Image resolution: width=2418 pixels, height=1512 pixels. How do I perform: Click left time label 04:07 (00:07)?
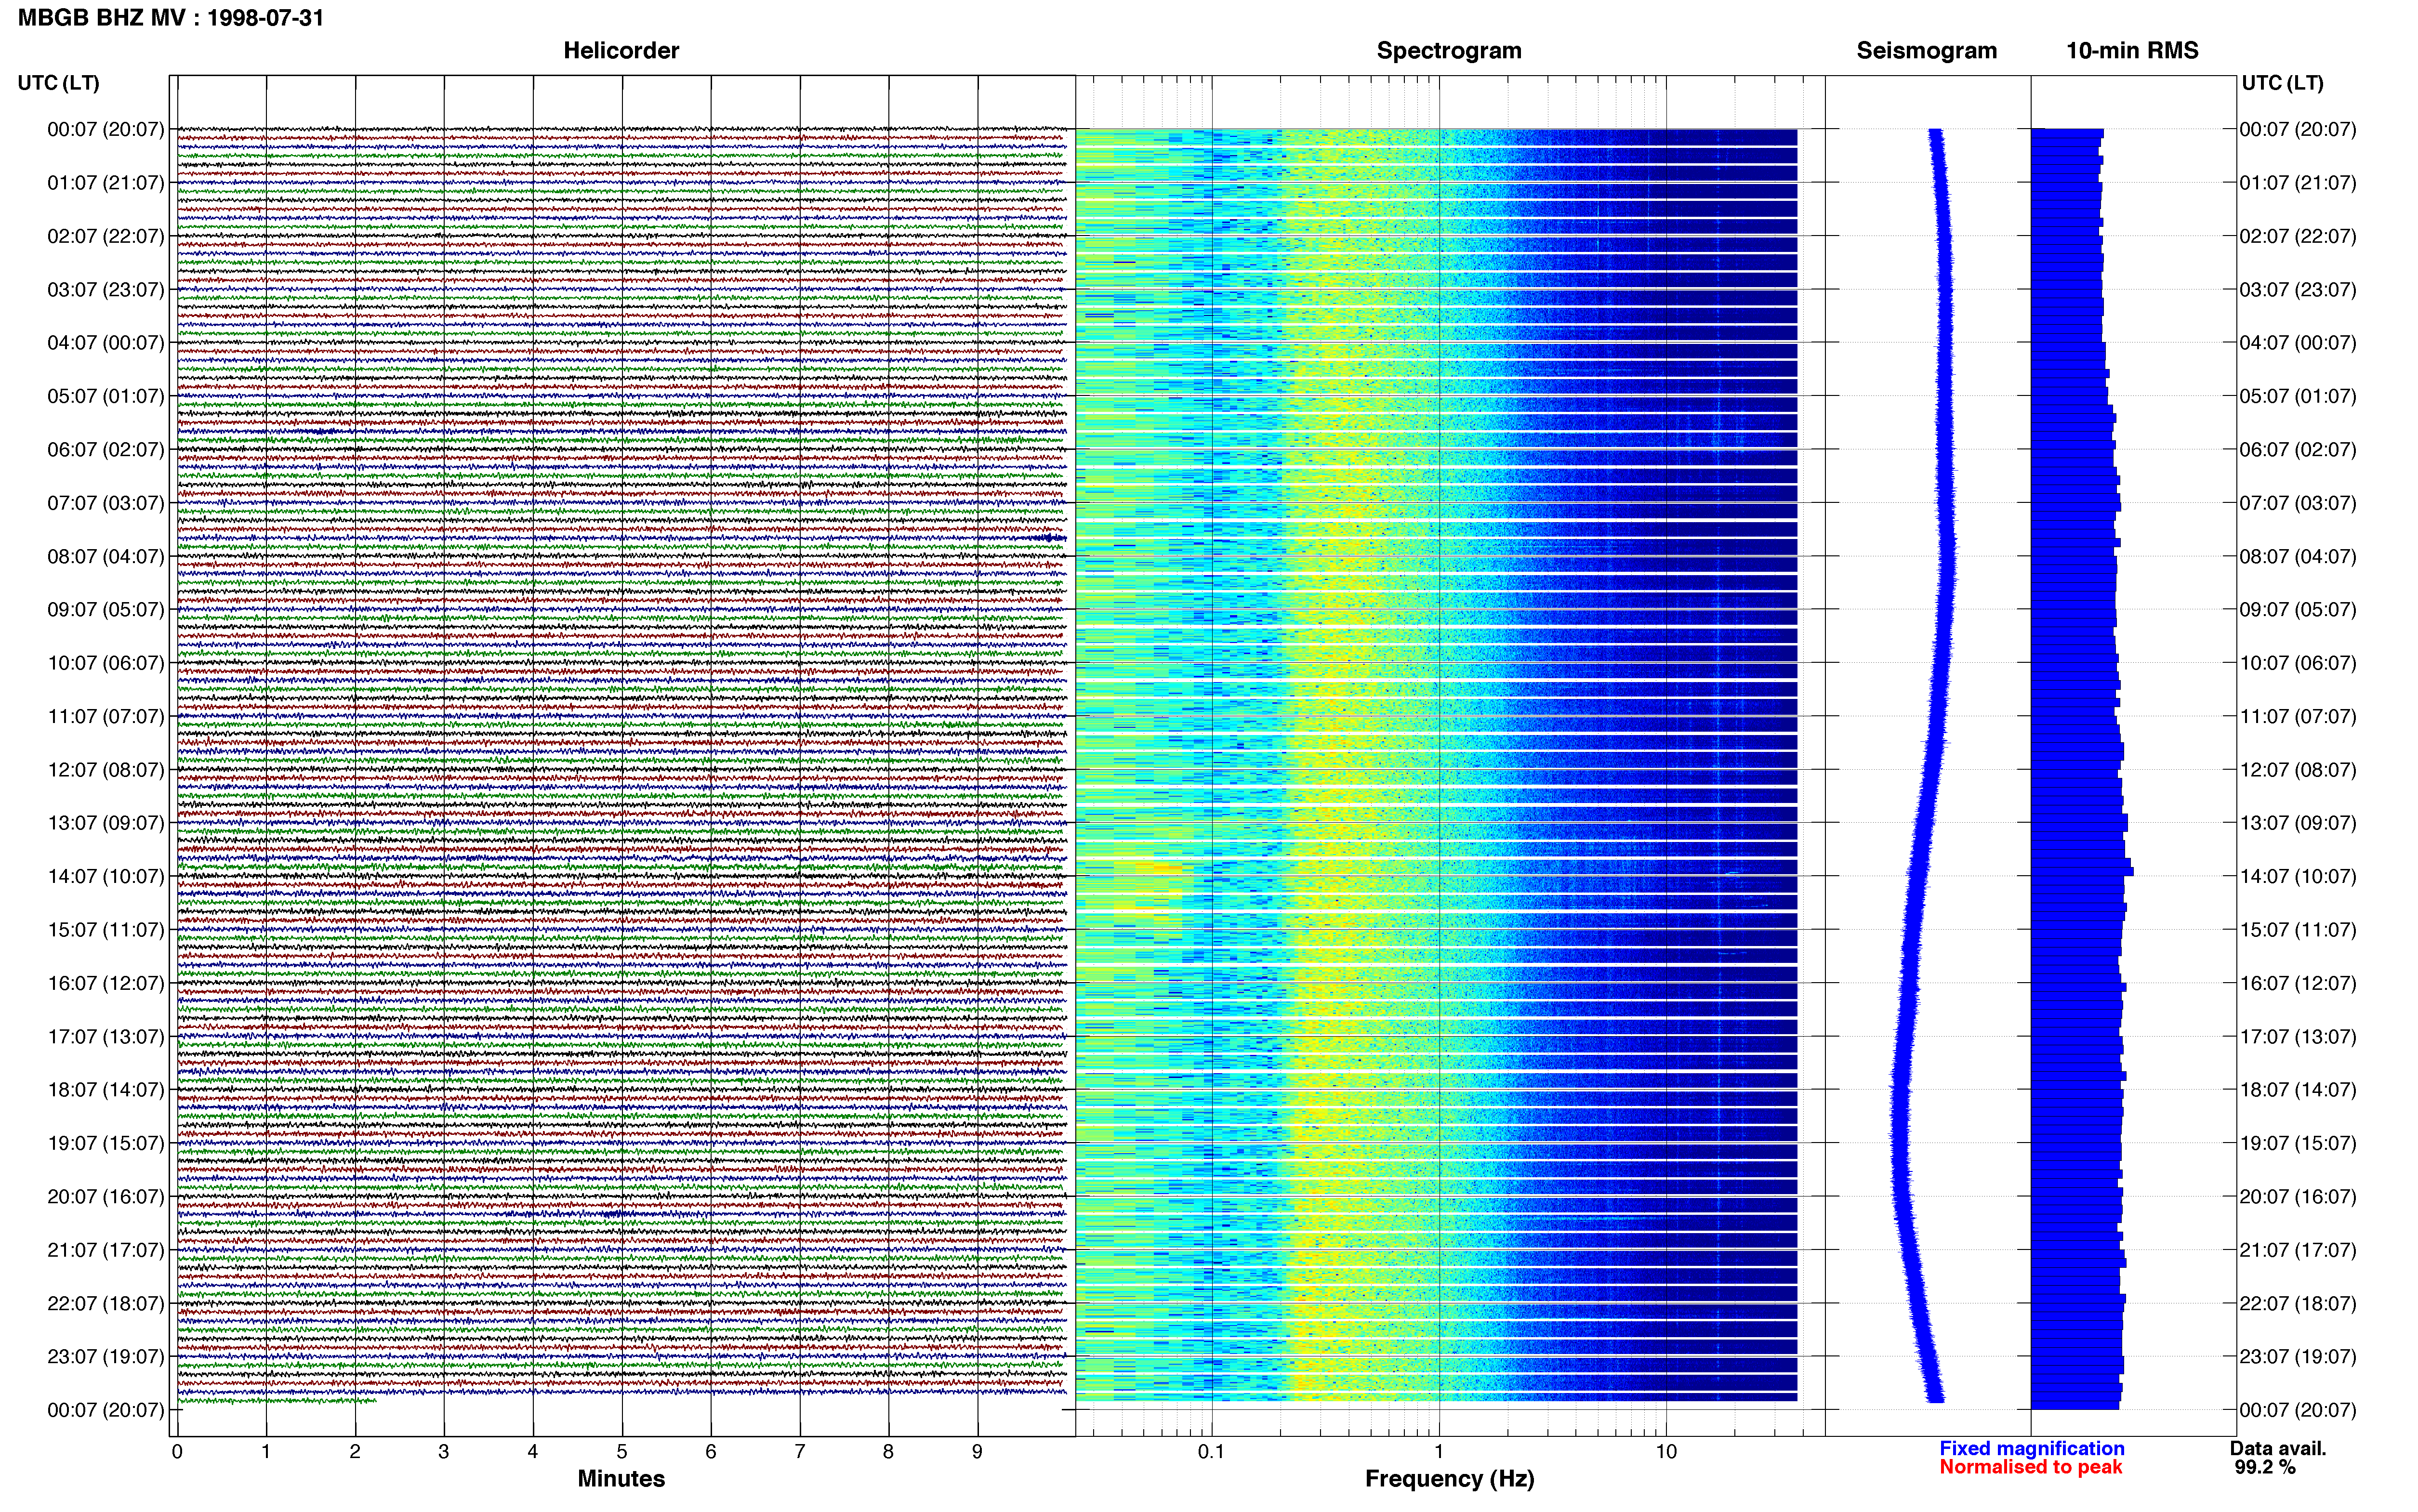(x=105, y=342)
